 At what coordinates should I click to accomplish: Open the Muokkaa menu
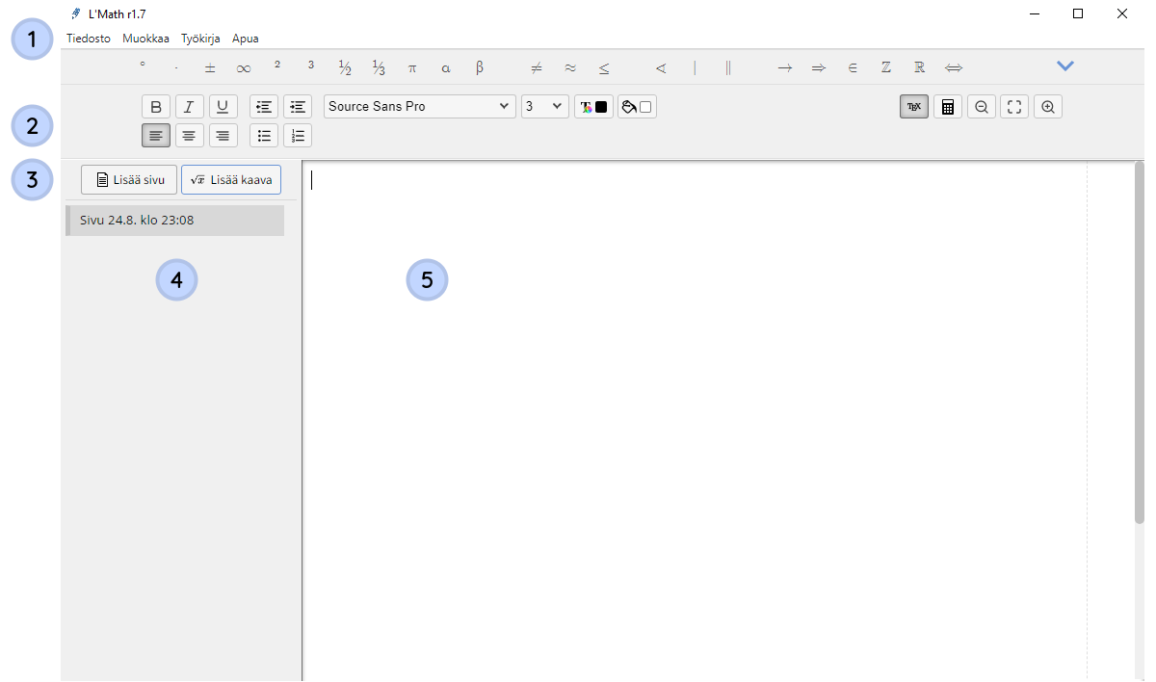145,39
